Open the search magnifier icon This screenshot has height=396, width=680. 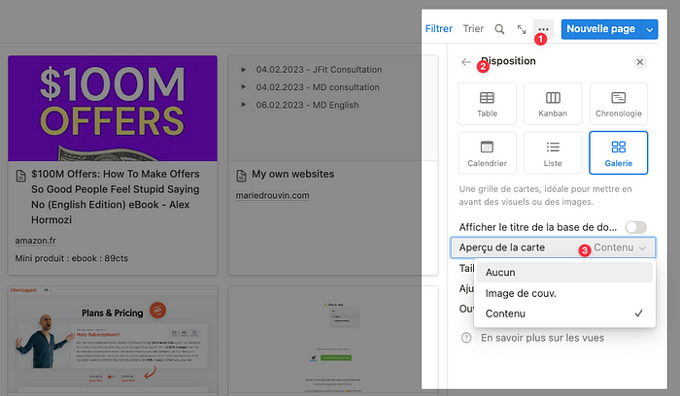(499, 29)
